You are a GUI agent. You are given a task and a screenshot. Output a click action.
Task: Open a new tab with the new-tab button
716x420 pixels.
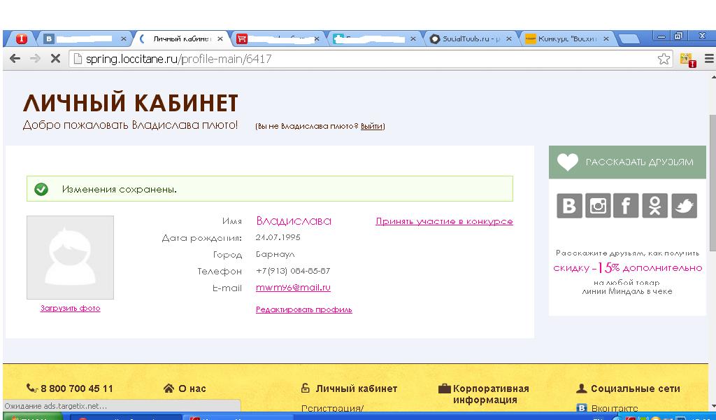pyautogui.click(x=629, y=38)
